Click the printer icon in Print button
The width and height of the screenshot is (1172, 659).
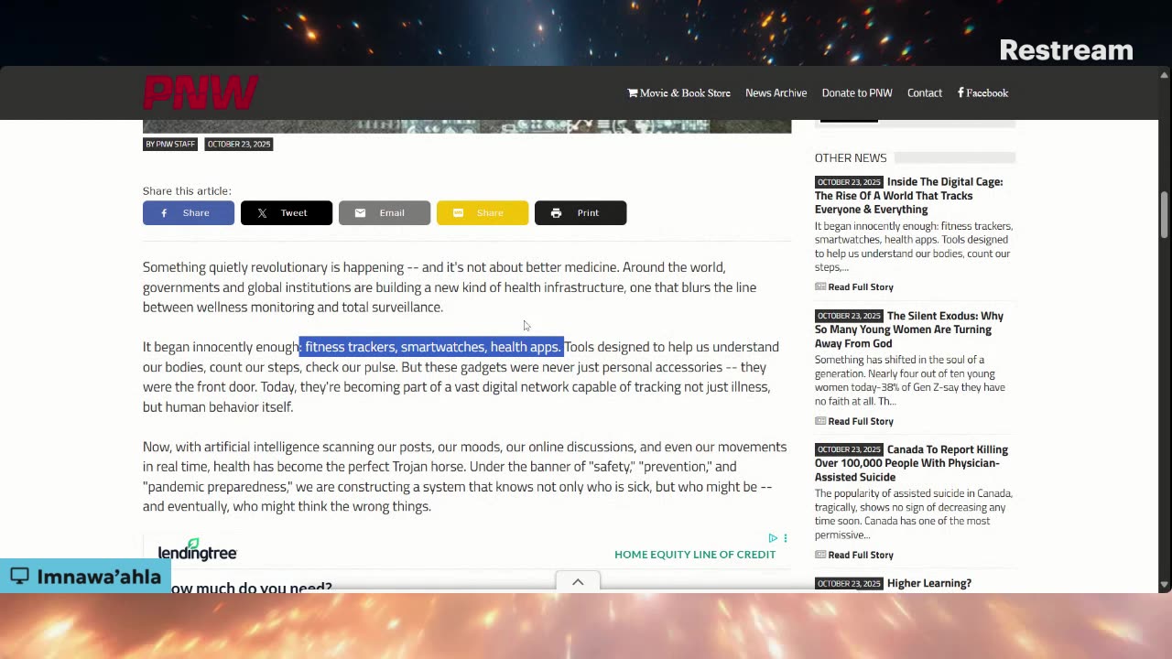556,213
